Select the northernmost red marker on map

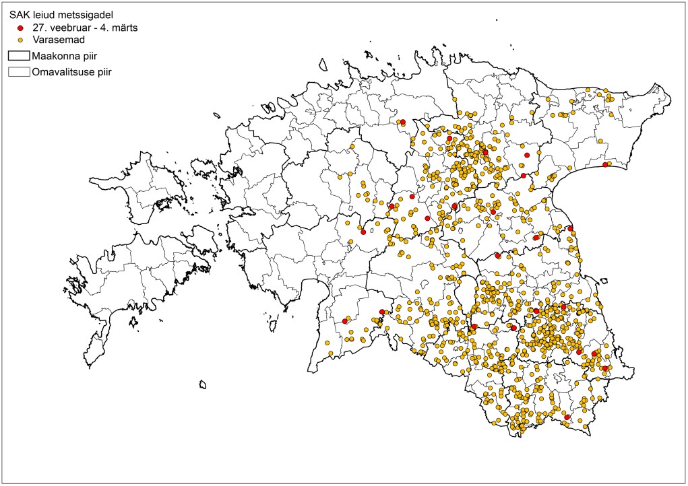[402, 123]
